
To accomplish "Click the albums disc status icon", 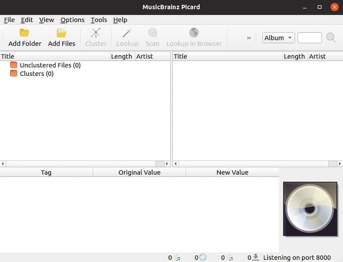I will [x=203, y=258].
